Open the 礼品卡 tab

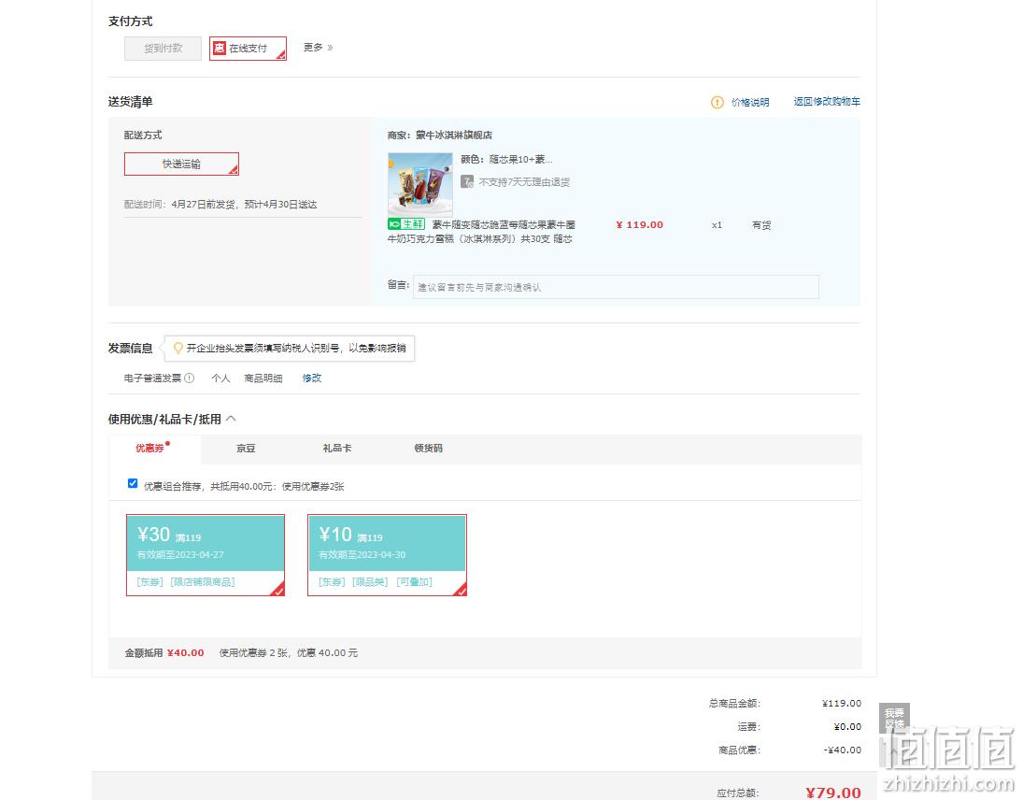click(336, 449)
